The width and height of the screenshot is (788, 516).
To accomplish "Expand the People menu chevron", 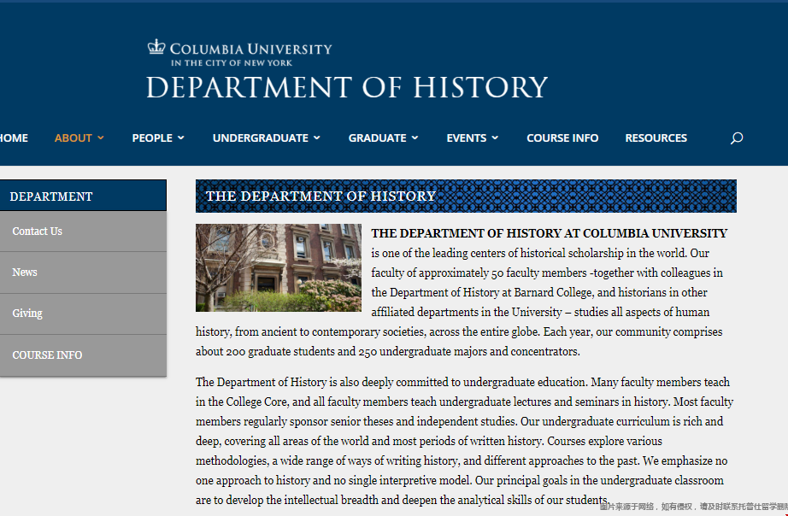I will coord(181,138).
